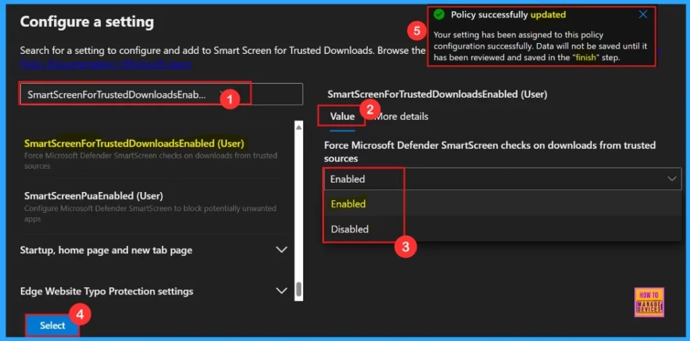Image resolution: width=690 pixels, height=341 pixels.
Task: Choose the Enabled option in list
Action: [503, 204]
